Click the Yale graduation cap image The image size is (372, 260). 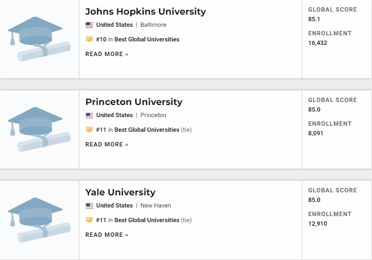pos(39,219)
